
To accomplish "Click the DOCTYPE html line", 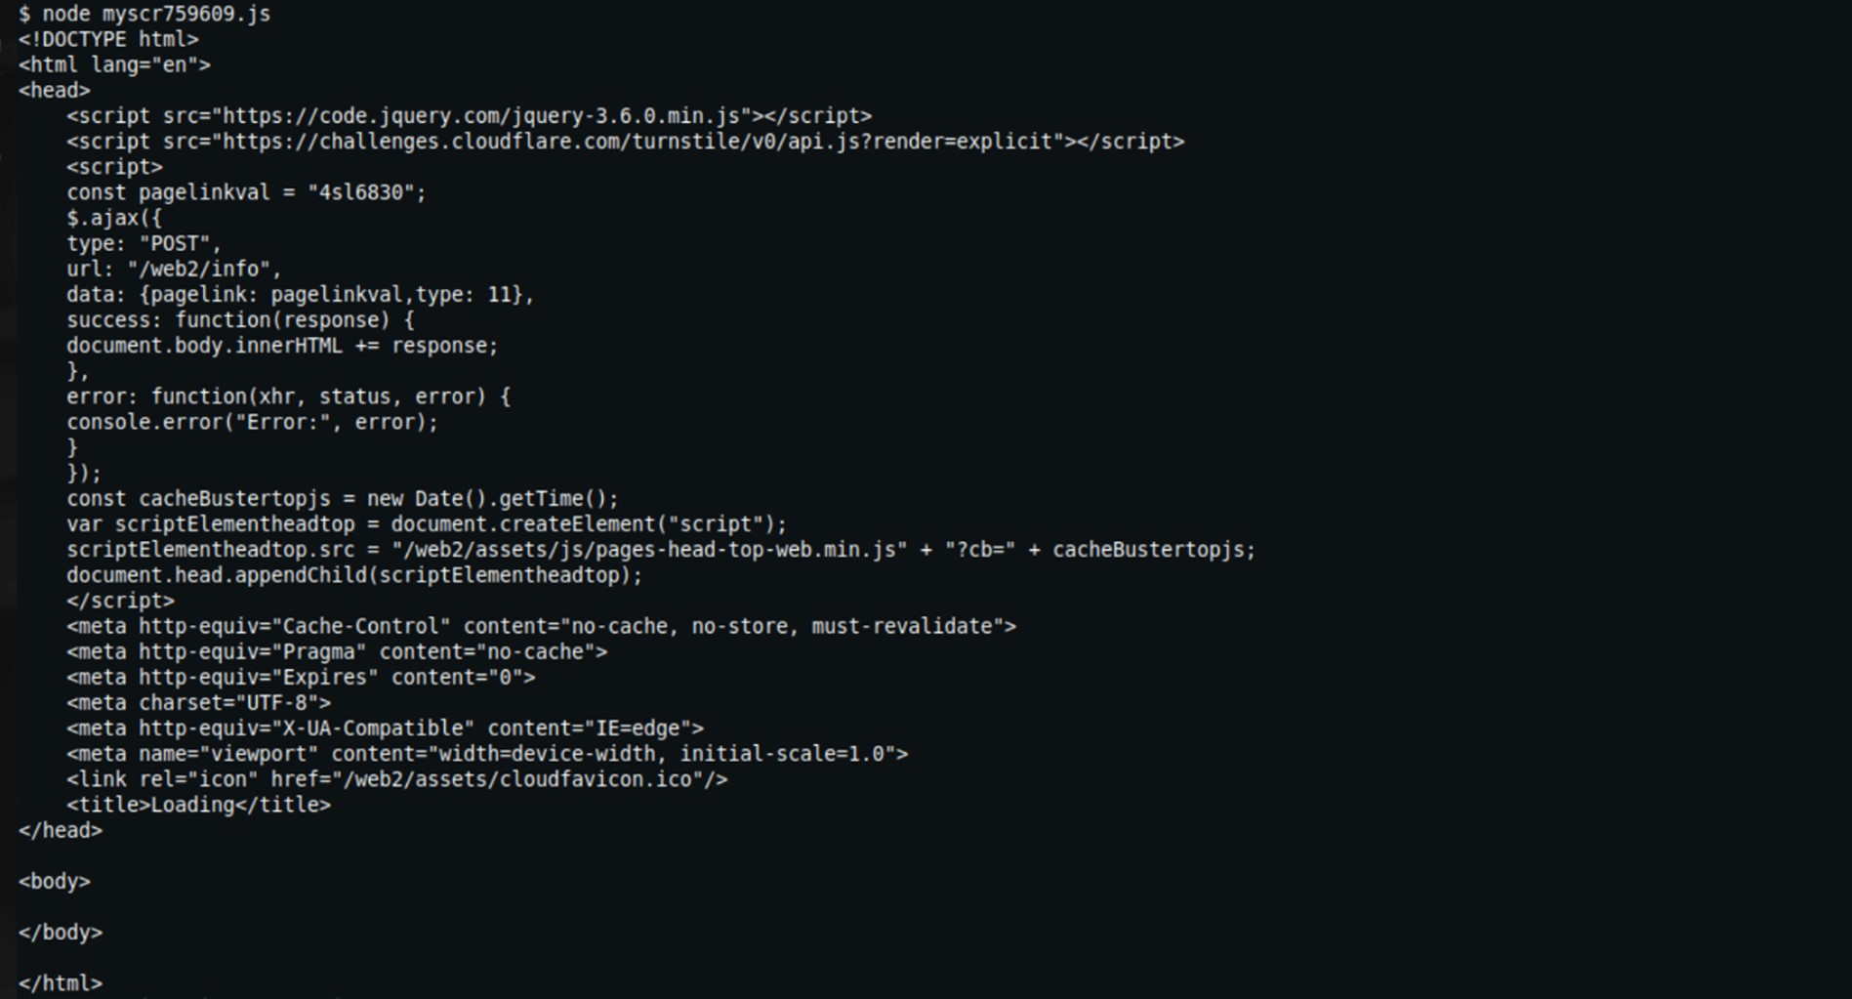I will (x=108, y=40).
